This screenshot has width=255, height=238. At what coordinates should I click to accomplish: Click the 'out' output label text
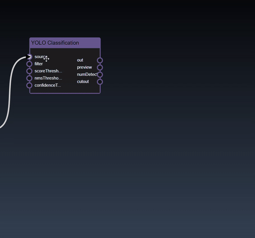[x=80, y=60]
